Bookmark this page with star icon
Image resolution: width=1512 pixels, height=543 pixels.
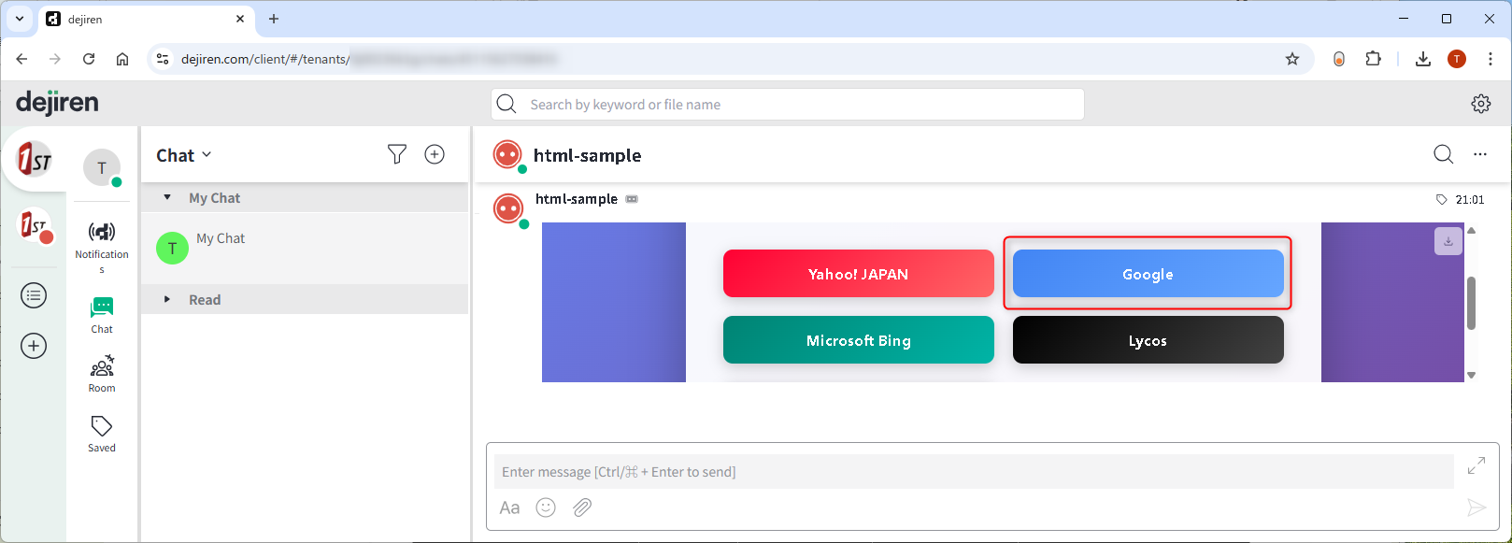(x=1292, y=59)
